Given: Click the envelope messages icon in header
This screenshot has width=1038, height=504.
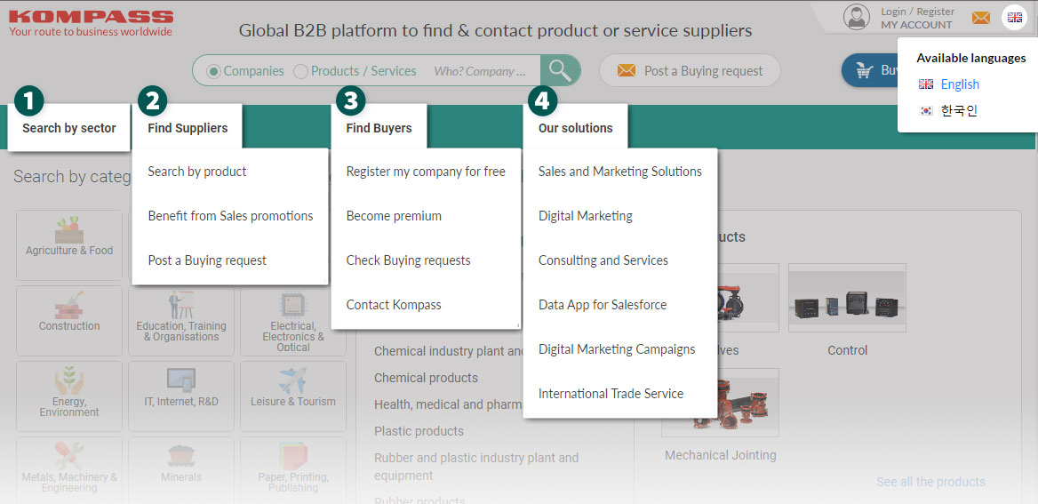Looking at the screenshot, I should (980, 18).
